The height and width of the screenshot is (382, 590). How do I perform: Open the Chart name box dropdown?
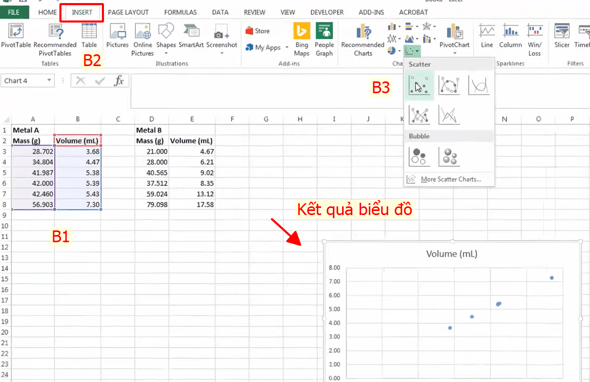coord(50,80)
